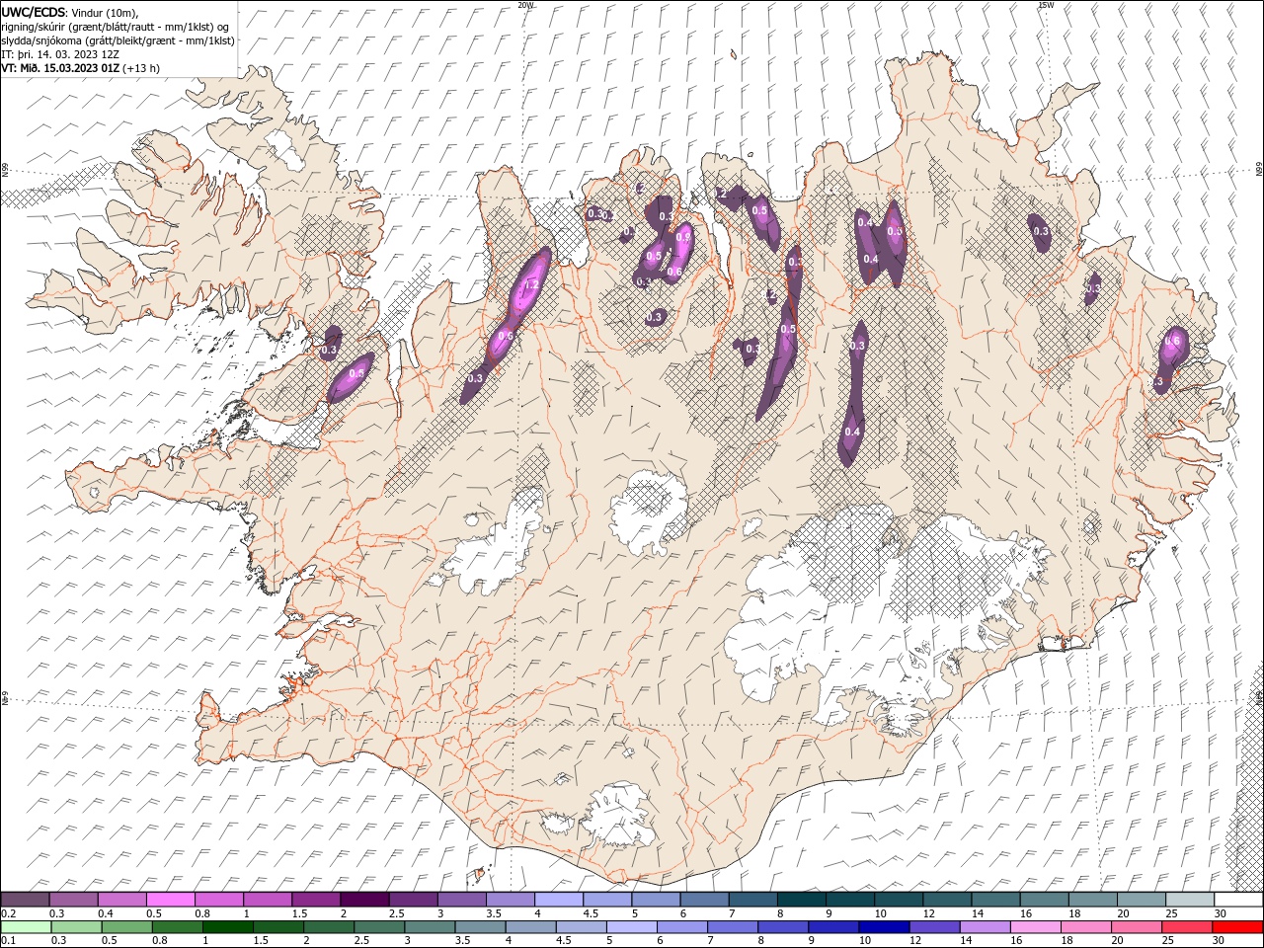Click the 'Vindur (10m)' text in the header
The image size is (1264, 948).
pyautogui.click(x=105, y=12)
